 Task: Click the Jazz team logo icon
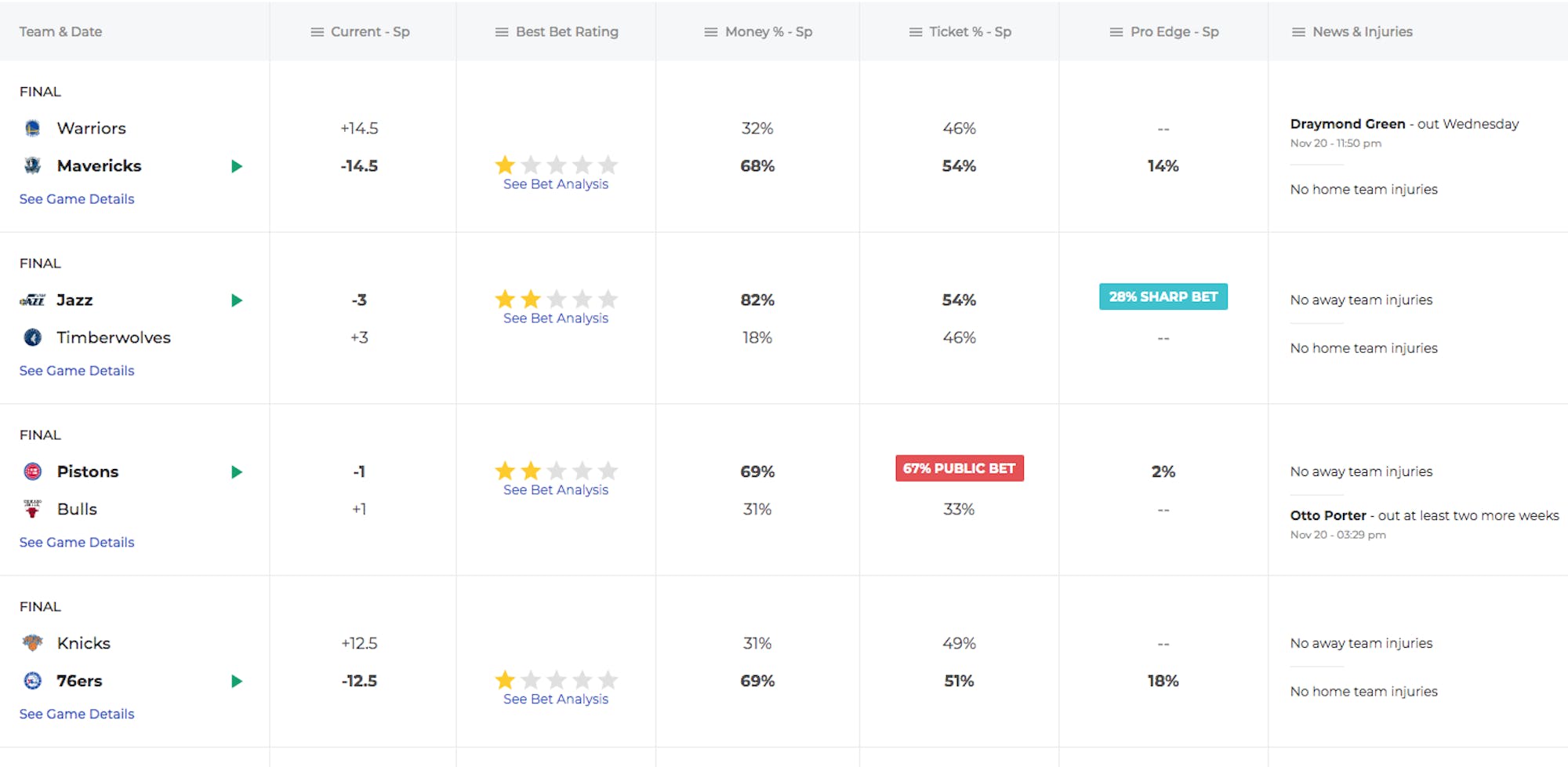(x=32, y=300)
